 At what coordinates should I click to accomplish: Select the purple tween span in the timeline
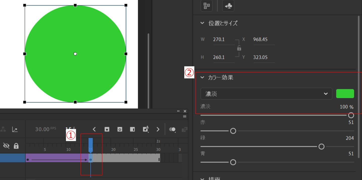click(57, 158)
